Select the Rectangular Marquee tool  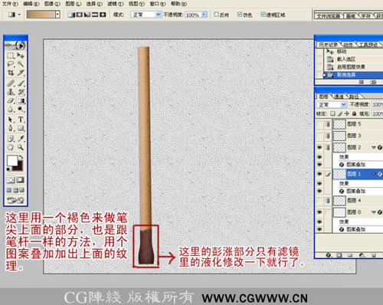(11, 55)
